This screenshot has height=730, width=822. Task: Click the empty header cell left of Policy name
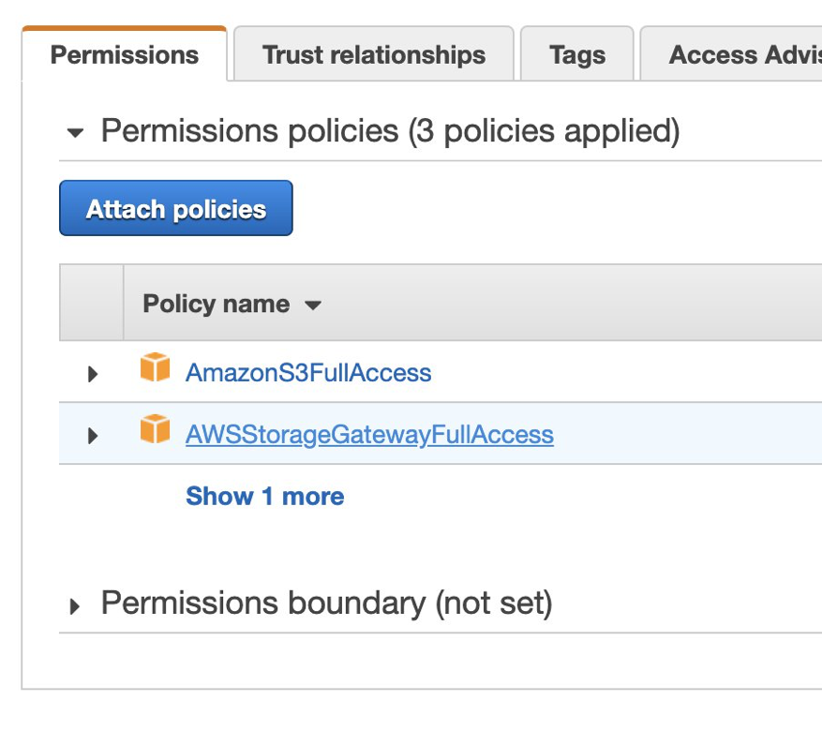point(91,303)
